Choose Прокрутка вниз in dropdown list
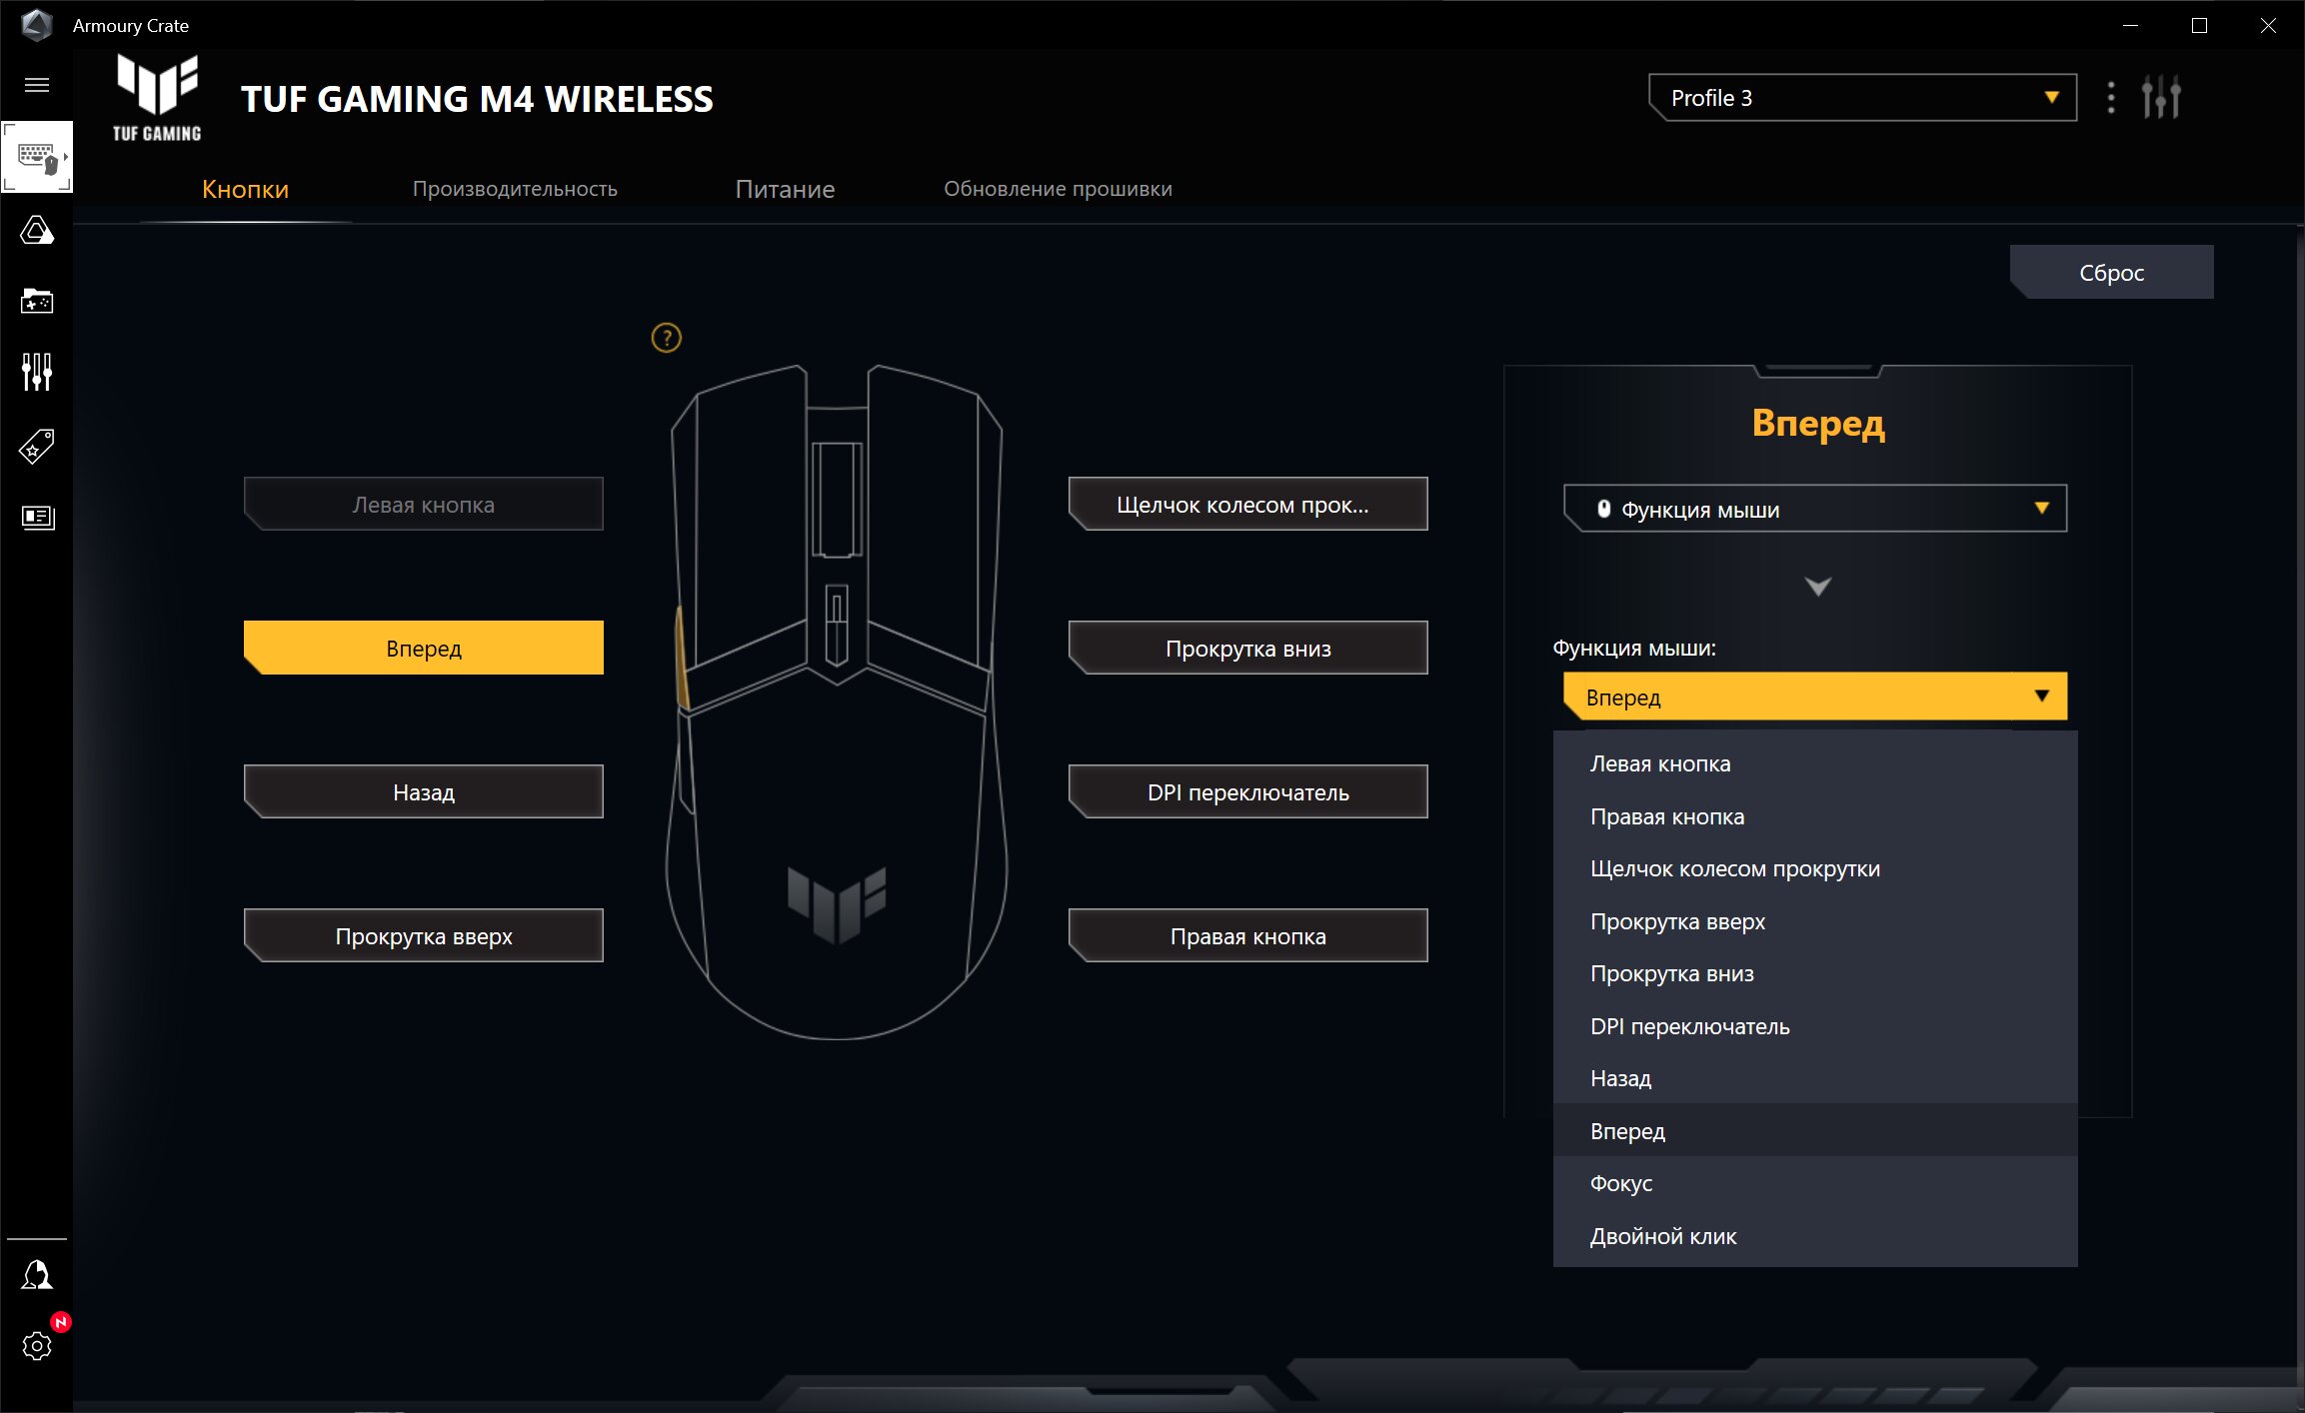 pos(1815,973)
